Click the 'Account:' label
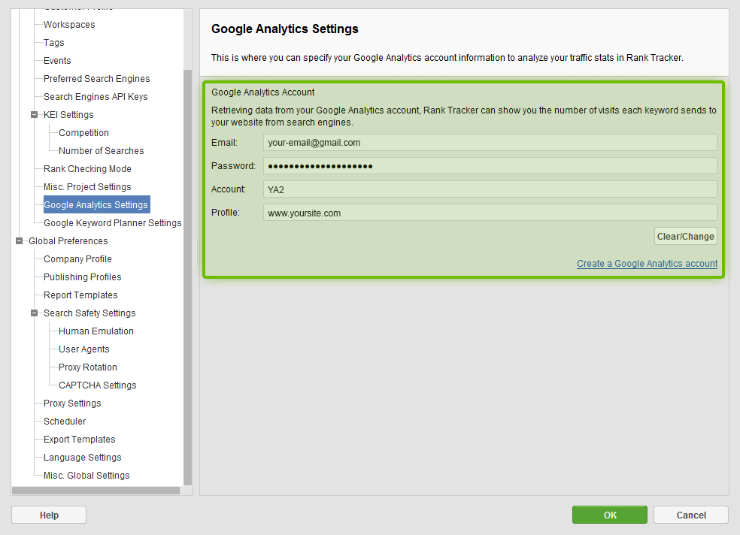Viewport: 740px width, 535px height. (229, 189)
